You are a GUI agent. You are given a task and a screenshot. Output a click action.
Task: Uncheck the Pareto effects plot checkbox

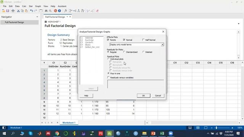[108, 40]
